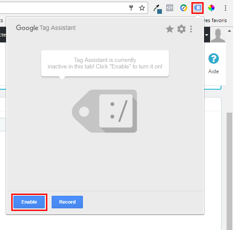Click the Tag Assistant extension icon
The width and height of the screenshot is (234, 230).
(x=198, y=8)
